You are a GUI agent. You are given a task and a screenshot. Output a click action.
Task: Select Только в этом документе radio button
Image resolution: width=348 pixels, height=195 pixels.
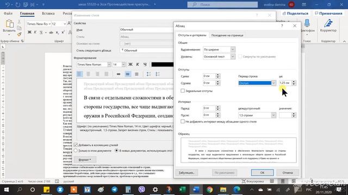click(76, 151)
